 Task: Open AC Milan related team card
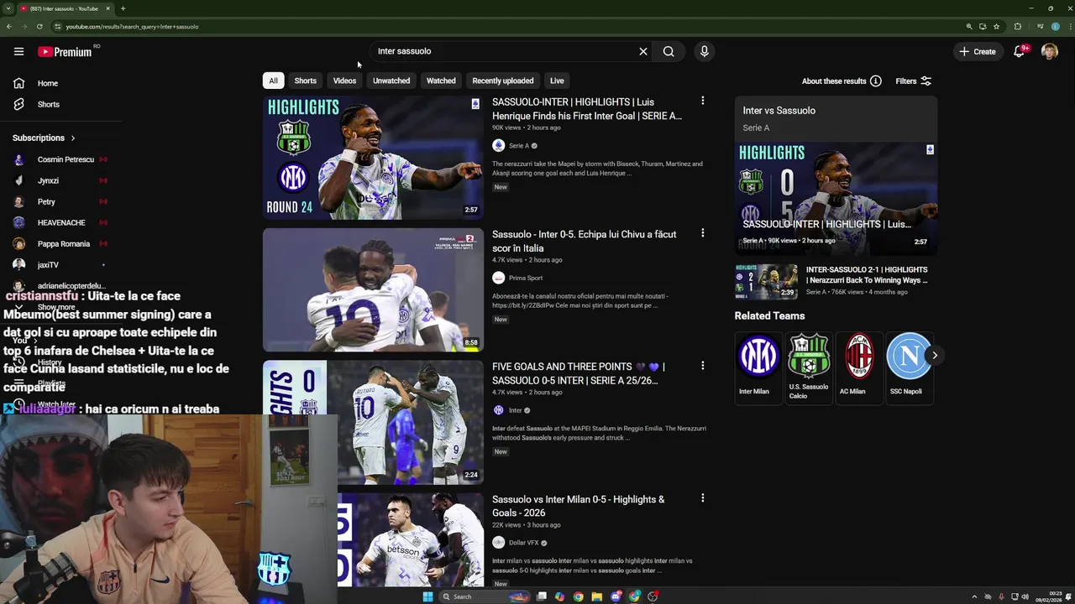coord(858,367)
